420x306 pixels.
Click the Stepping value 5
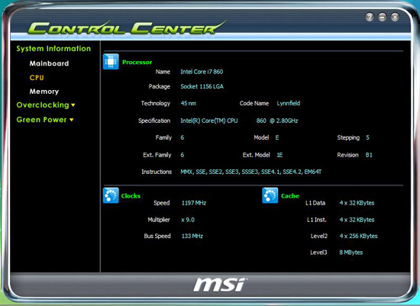pyautogui.click(x=368, y=137)
